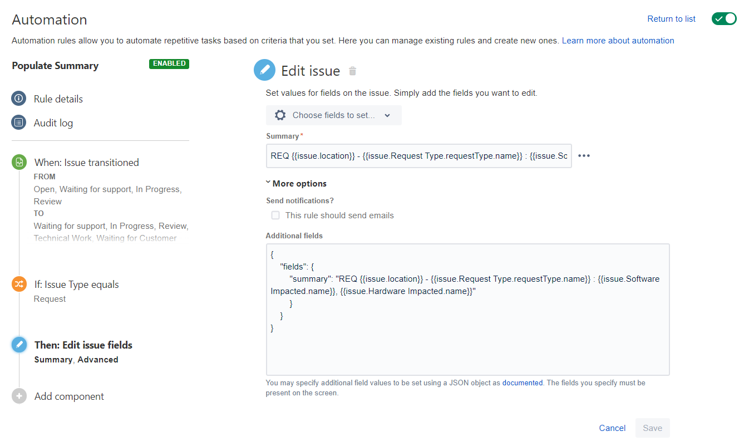Image resolution: width=739 pixels, height=446 pixels.
Task: Click the Return to list link
Action: coord(671,18)
